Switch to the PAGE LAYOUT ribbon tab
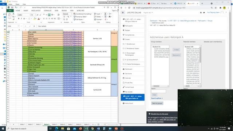This screenshot has width=233, height=131. click(x=36, y=11)
